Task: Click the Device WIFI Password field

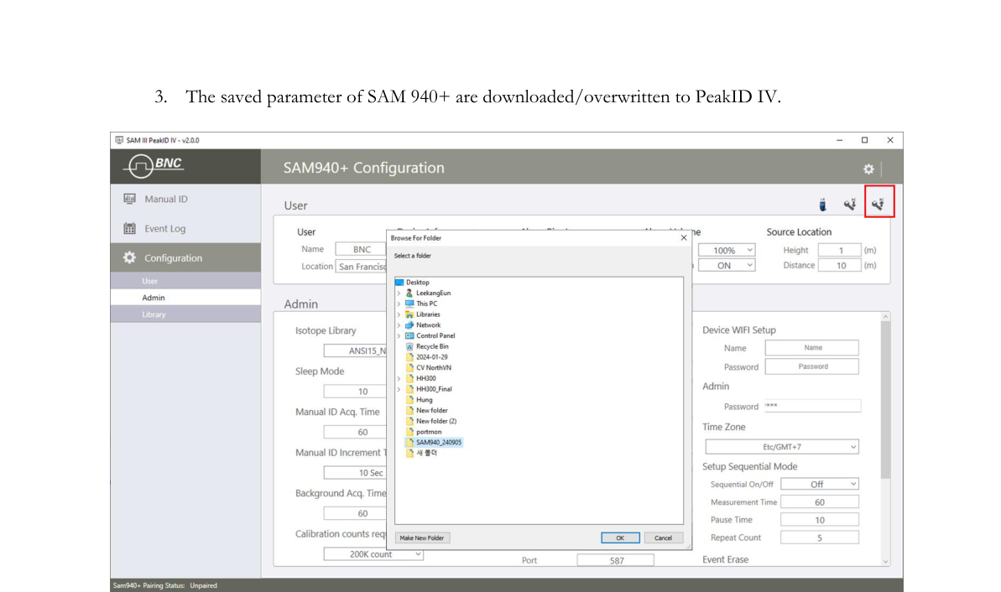Action: 812,366
